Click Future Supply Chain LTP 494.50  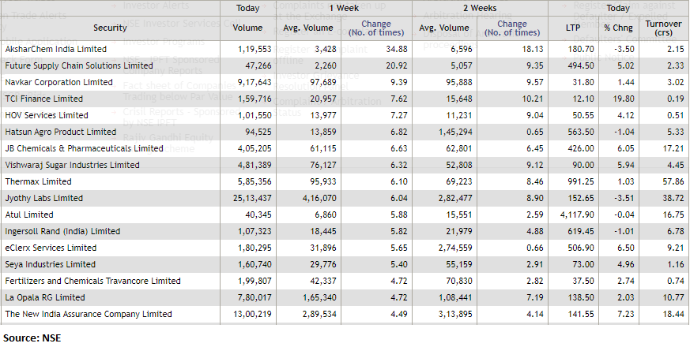coord(583,66)
